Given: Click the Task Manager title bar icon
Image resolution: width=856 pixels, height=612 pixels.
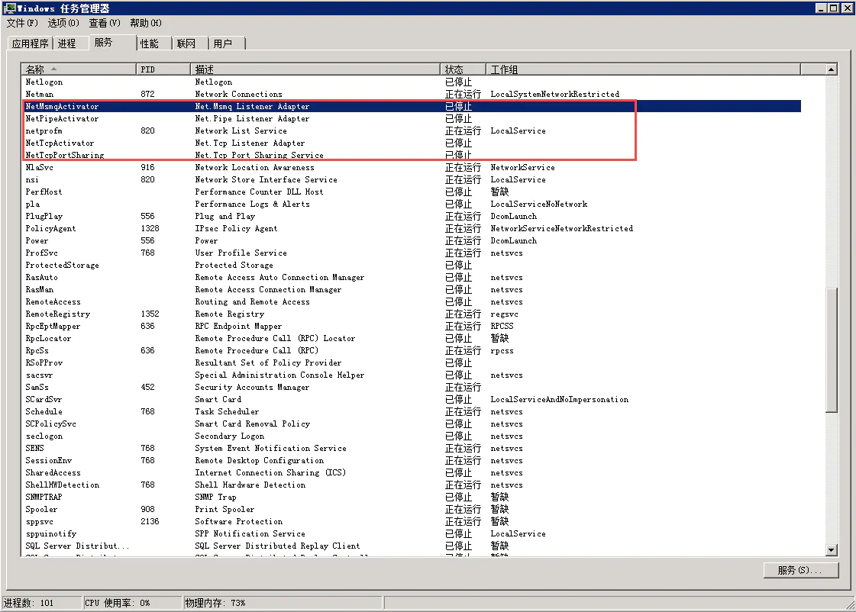Looking at the screenshot, I should click(x=9, y=8).
